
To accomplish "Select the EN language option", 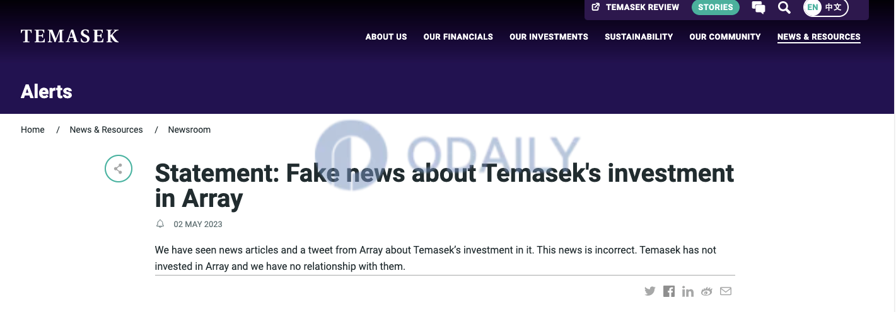I will tap(813, 8).
